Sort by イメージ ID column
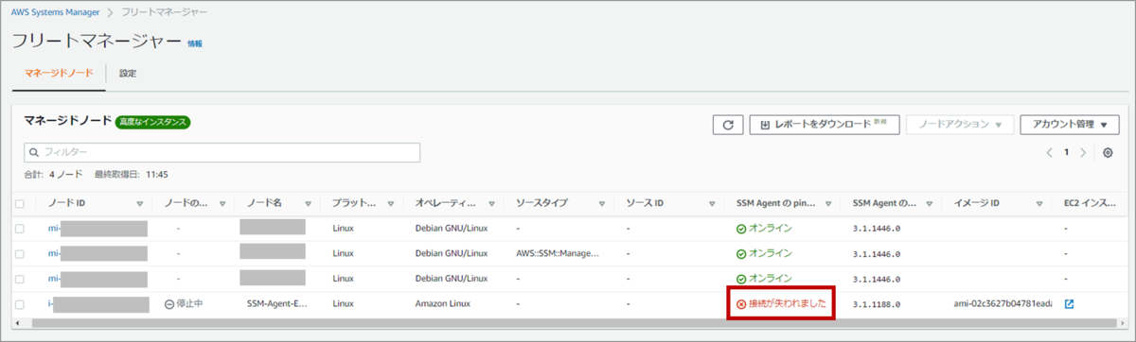The width and height of the screenshot is (1136, 342). 1038,203
